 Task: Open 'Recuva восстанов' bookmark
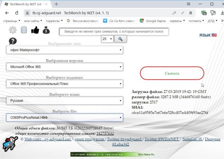tap(83, 21)
